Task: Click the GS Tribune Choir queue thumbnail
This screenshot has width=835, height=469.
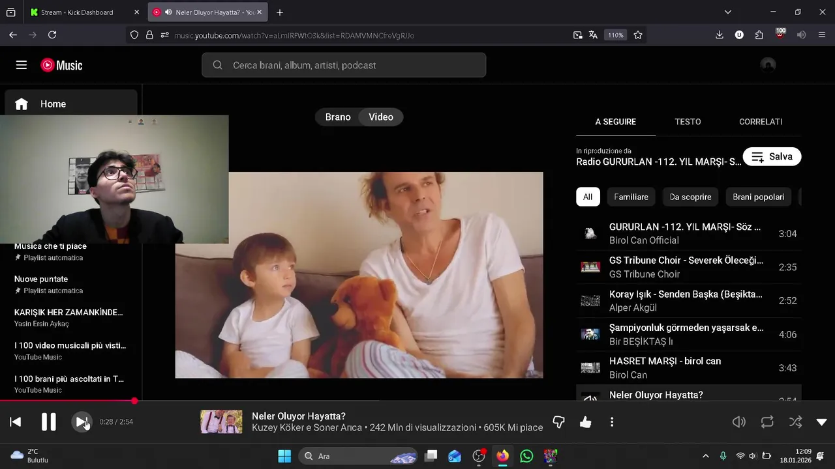Action: point(590,267)
